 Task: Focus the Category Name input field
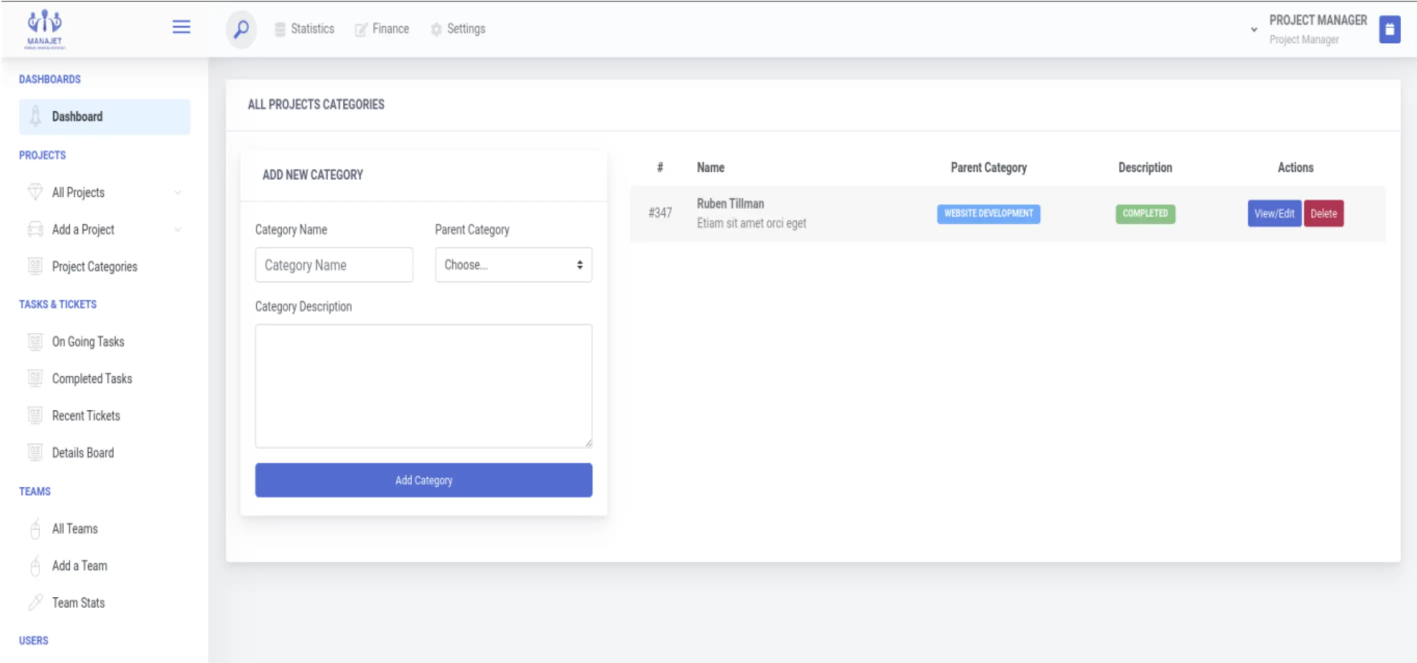point(334,264)
